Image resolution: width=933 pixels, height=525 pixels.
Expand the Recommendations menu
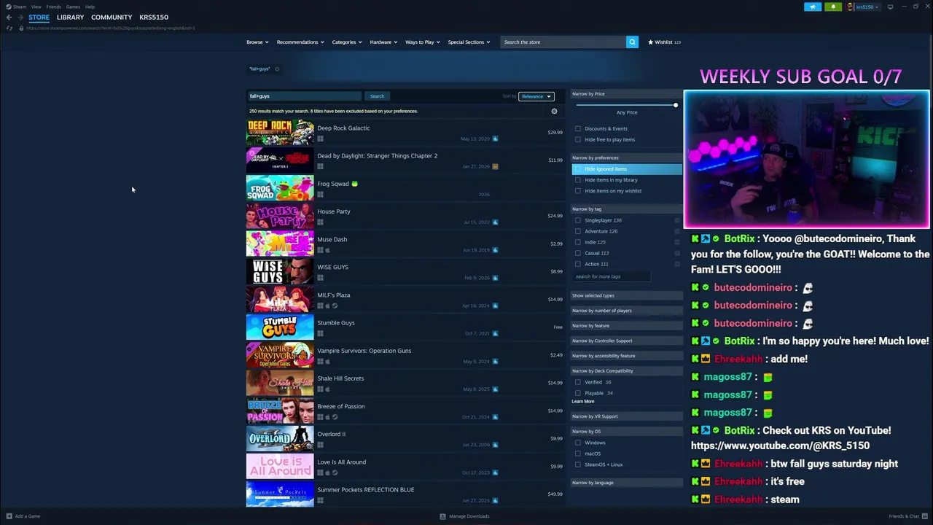300,42
